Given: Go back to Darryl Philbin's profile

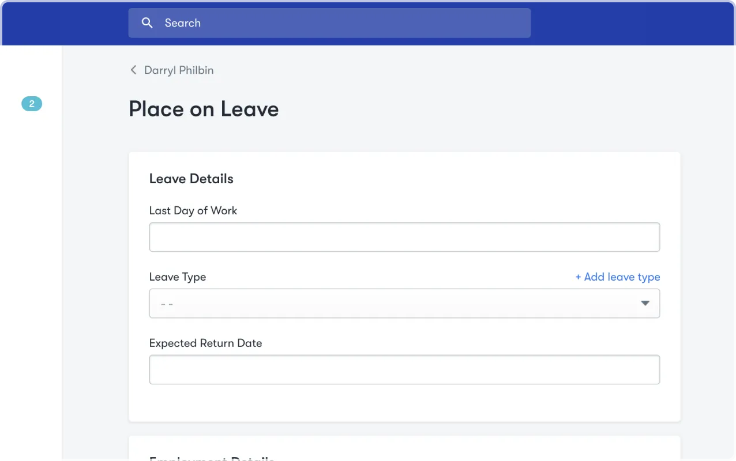Looking at the screenshot, I should click(x=178, y=70).
